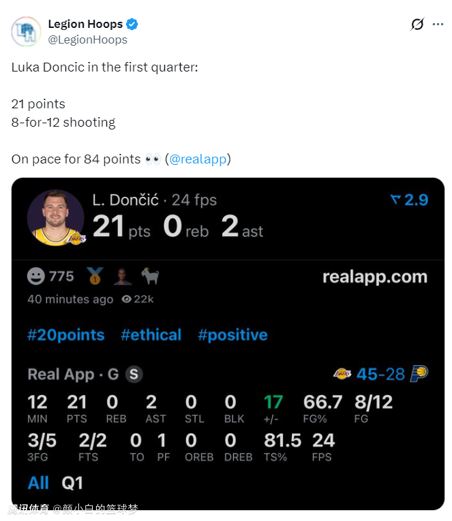452x521 pixels.
Task: Click the gold medal emoji icon
Action: pyautogui.click(x=95, y=276)
